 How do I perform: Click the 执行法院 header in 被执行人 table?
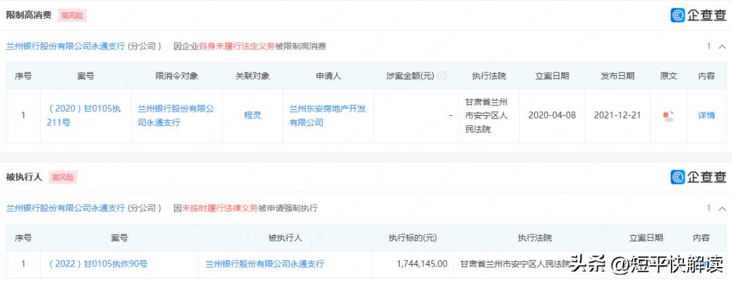coord(535,238)
